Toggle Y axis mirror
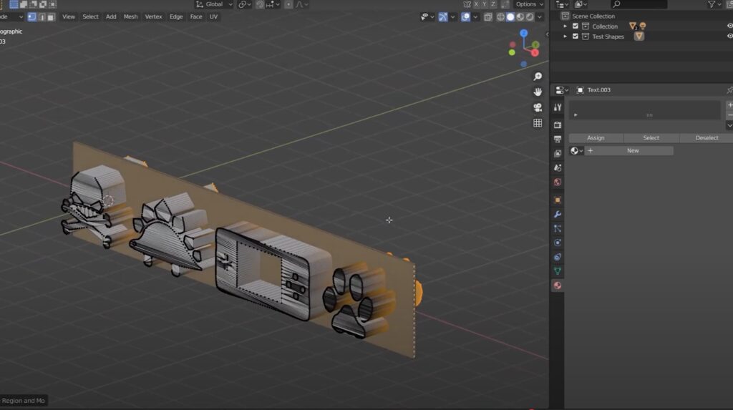The height and width of the screenshot is (410, 733). coord(485,4)
